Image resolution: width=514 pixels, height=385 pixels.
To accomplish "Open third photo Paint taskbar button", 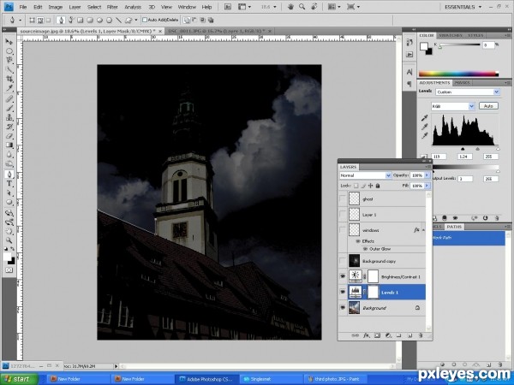I will coord(334,379).
